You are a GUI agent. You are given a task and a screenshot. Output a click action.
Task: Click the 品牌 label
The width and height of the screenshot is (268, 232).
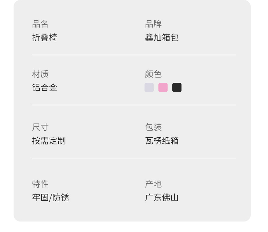coord(153,24)
